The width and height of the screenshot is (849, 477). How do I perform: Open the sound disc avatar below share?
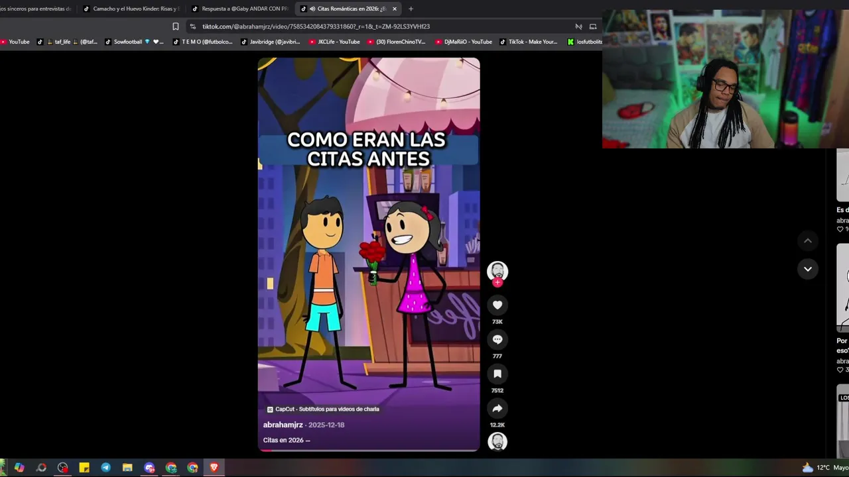point(497,441)
